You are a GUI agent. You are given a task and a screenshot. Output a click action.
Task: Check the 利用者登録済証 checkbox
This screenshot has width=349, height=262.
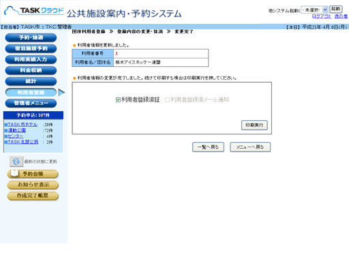(x=118, y=100)
